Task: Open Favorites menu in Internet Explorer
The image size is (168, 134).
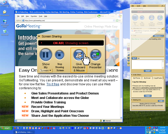Action: pos(34,16)
